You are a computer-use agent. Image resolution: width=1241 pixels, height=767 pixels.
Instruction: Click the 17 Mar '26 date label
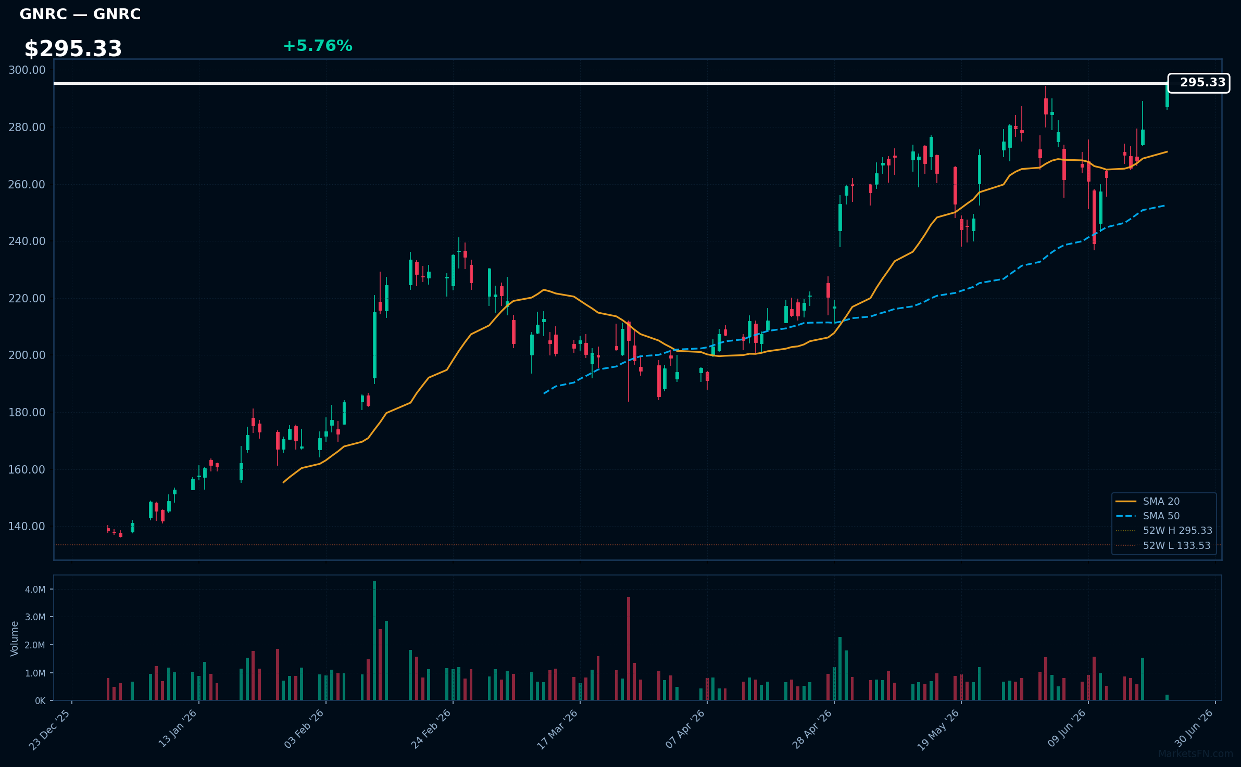[x=557, y=730]
